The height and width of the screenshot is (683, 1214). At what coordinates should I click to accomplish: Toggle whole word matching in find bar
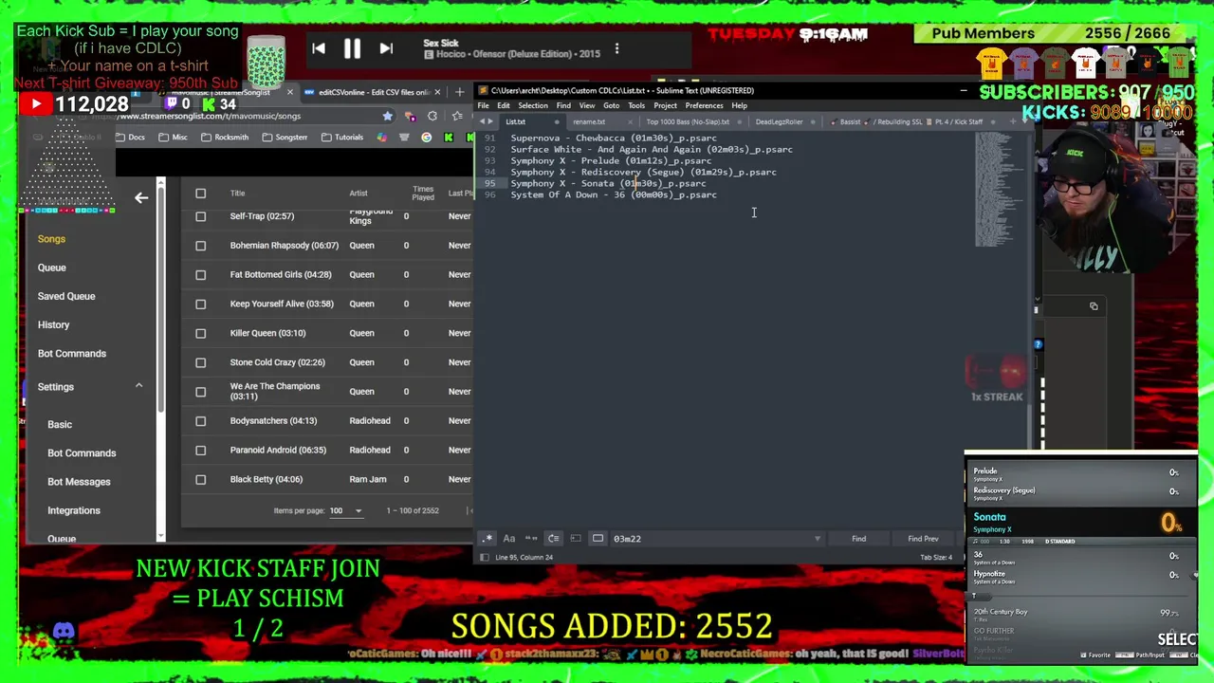(x=531, y=539)
